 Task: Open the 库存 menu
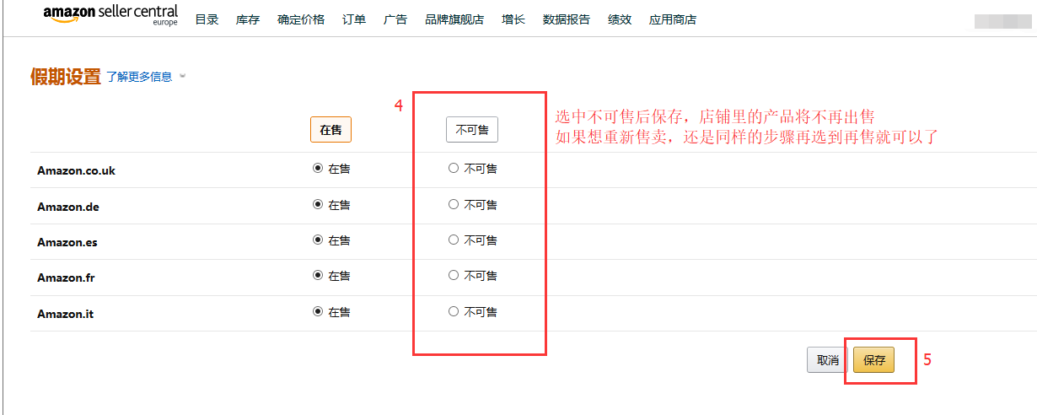click(248, 19)
